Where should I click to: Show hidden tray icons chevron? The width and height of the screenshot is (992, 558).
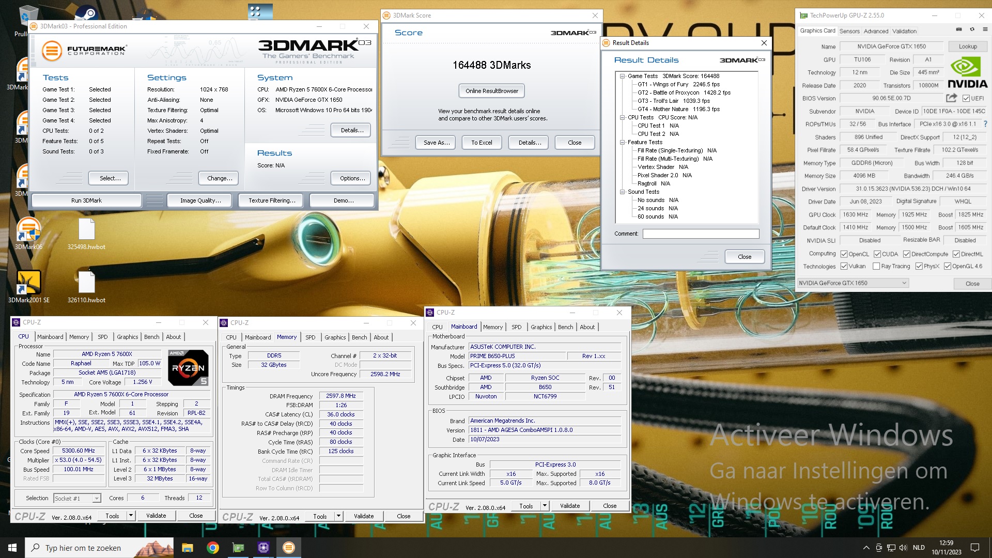tap(866, 548)
